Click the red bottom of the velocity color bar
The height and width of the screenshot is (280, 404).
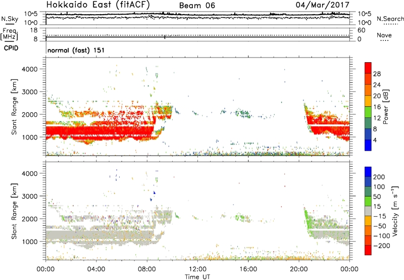click(368, 250)
